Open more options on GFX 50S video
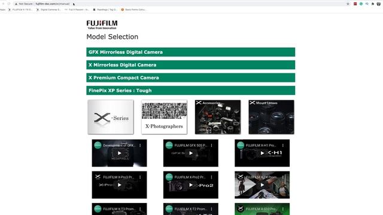Screen dimensions: 383x215 point(211,145)
